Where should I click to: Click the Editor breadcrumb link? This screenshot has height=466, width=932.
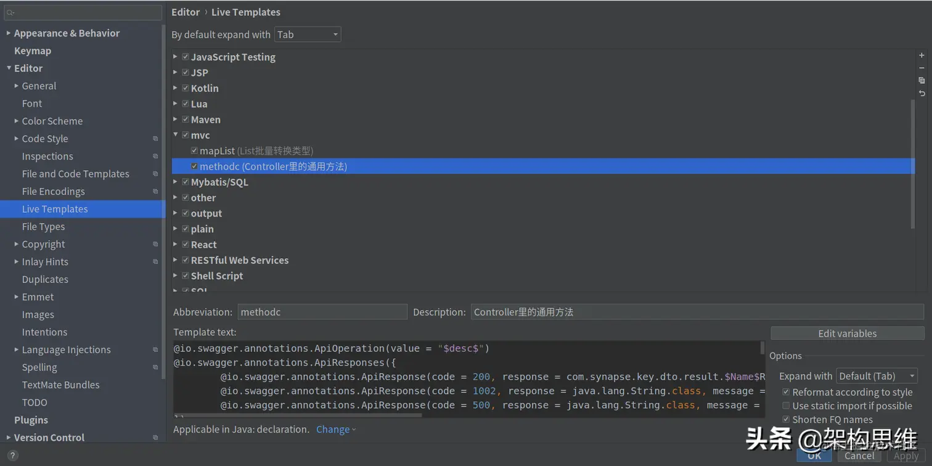point(186,12)
